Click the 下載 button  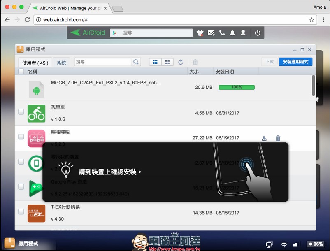269,62
